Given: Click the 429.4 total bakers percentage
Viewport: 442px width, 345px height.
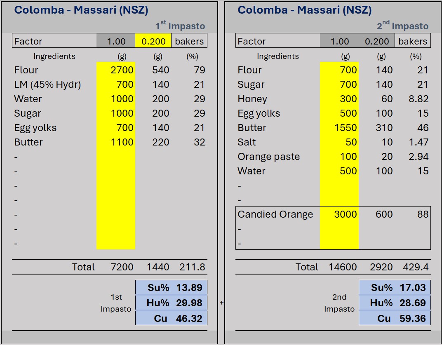Looking at the screenshot, I should pyautogui.click(x=415, y=267).
